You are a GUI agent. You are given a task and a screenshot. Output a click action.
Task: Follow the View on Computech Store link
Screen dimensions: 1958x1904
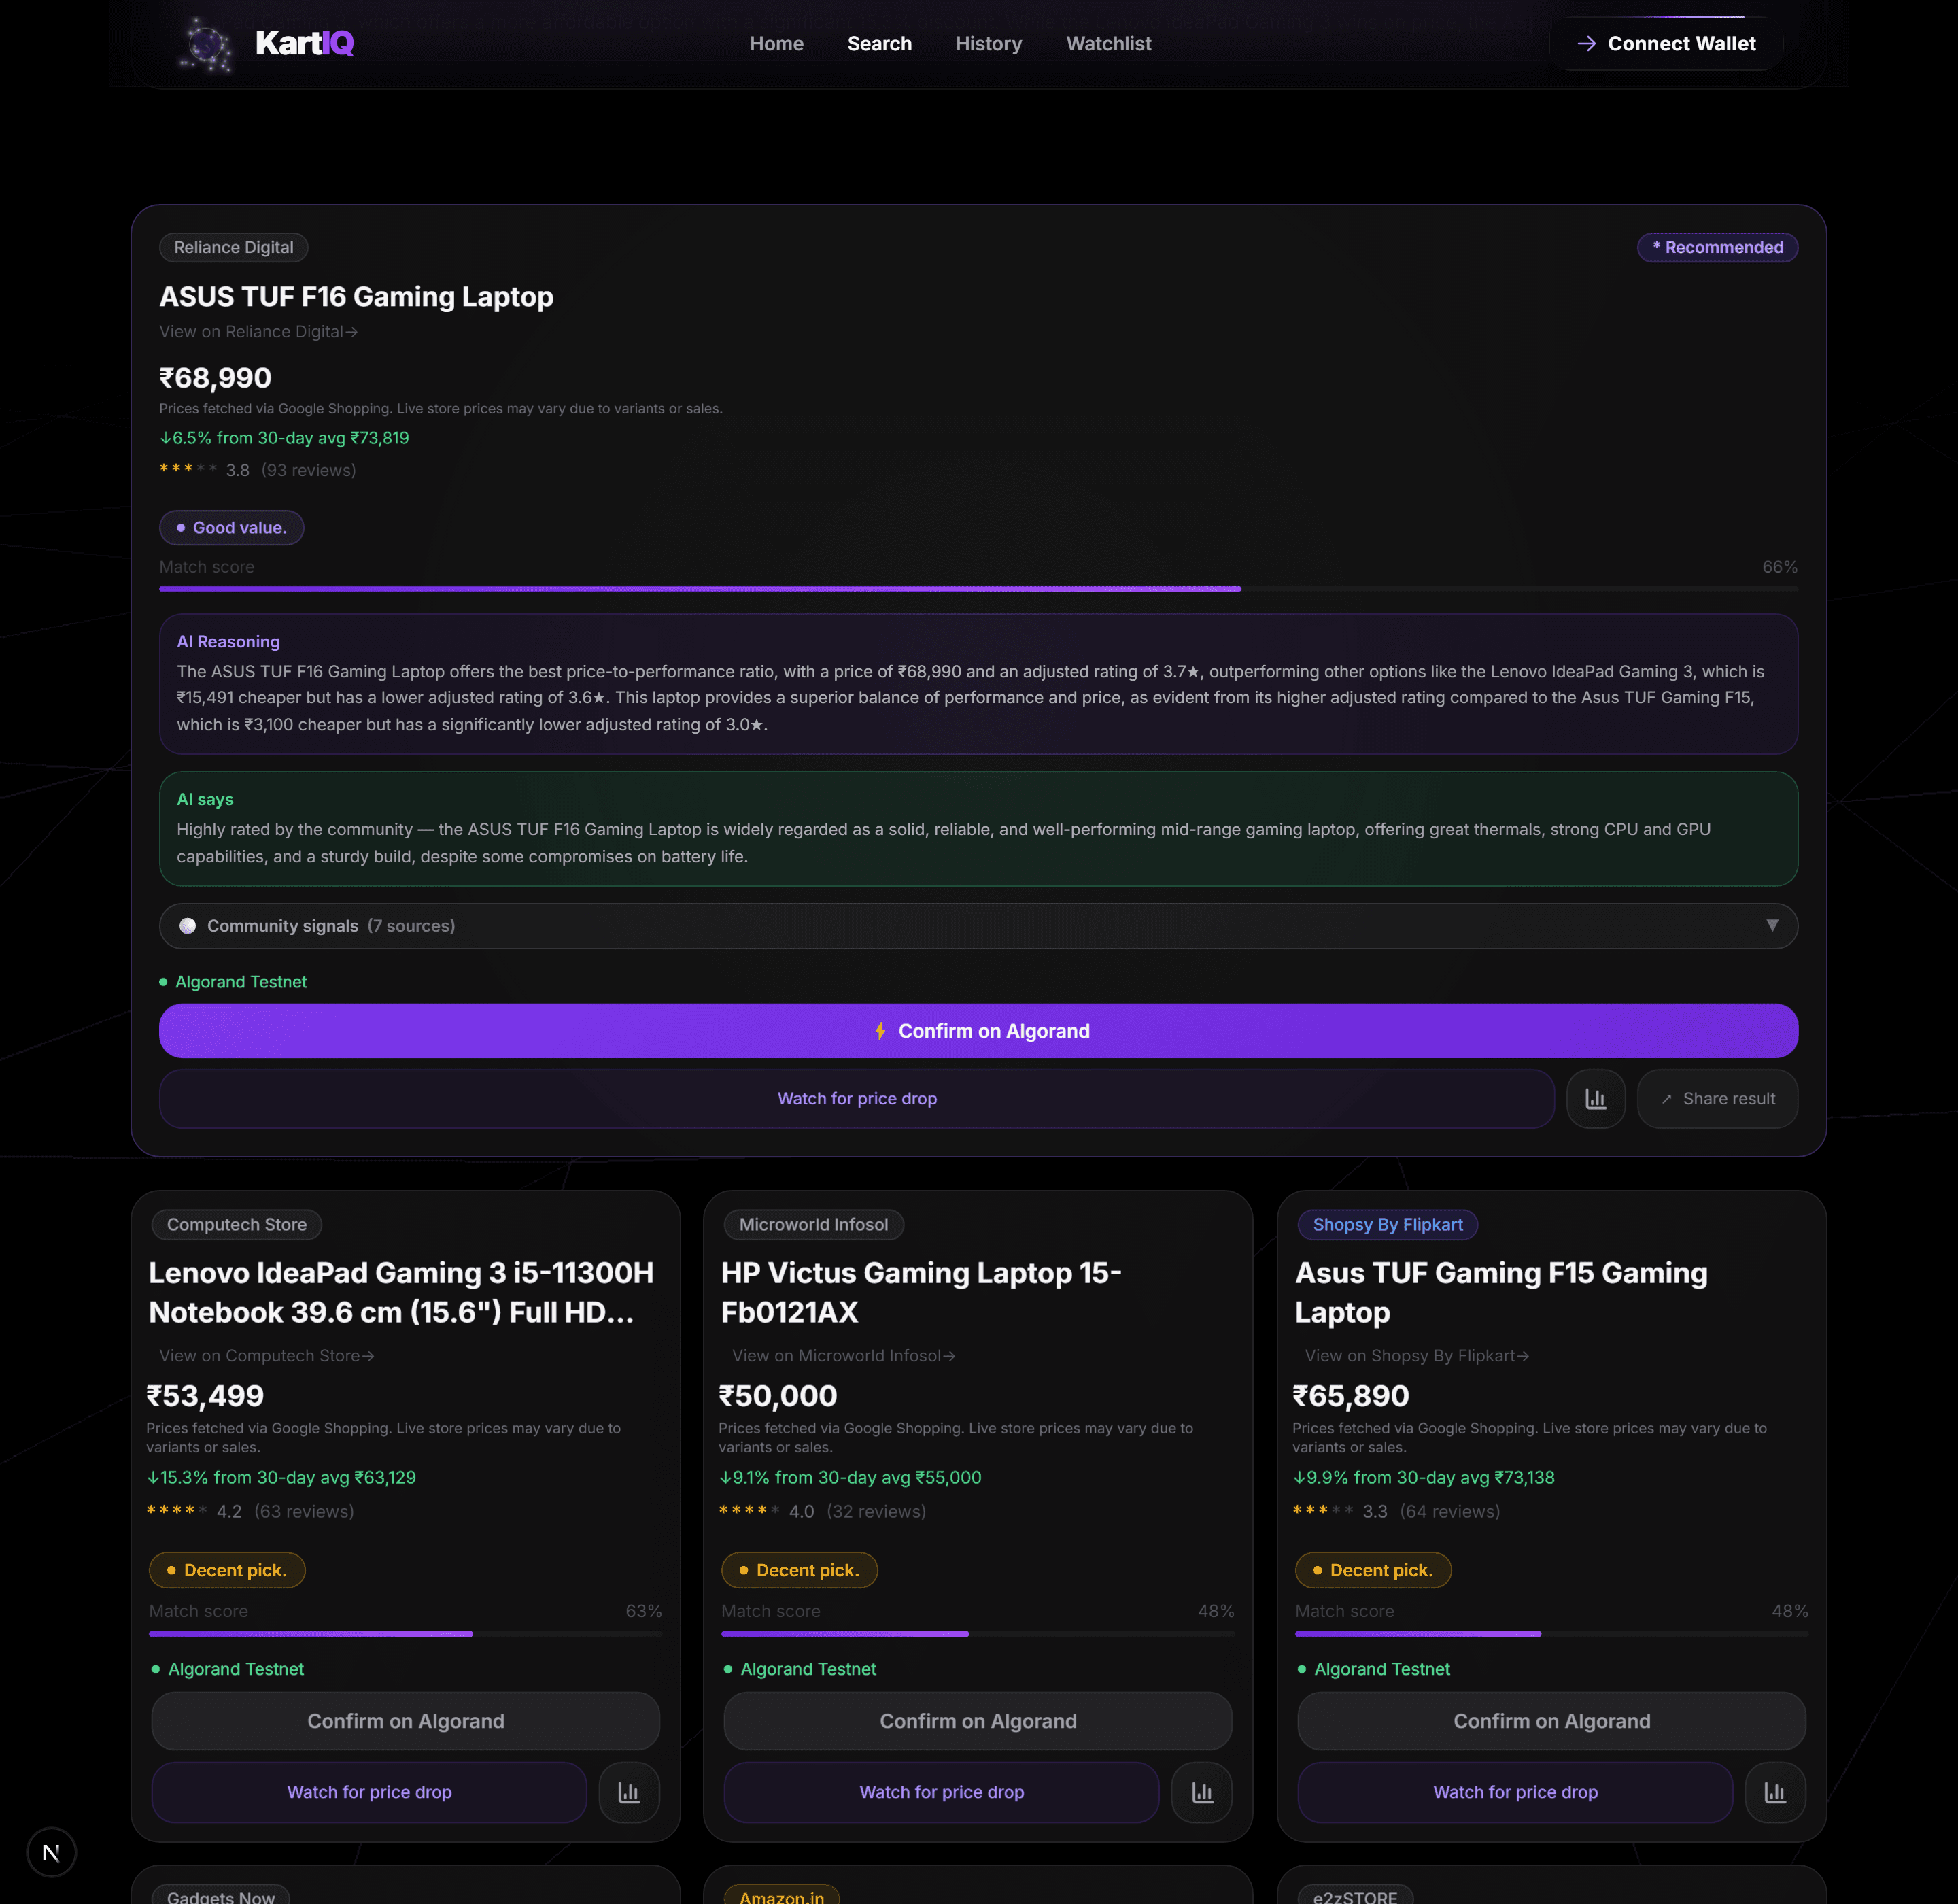coord(266,1356)
